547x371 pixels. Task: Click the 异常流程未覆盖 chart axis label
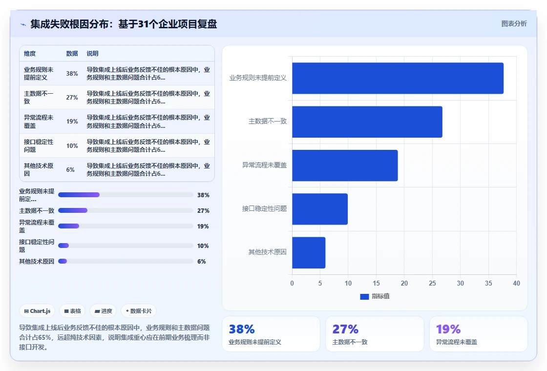pos(264,165)
